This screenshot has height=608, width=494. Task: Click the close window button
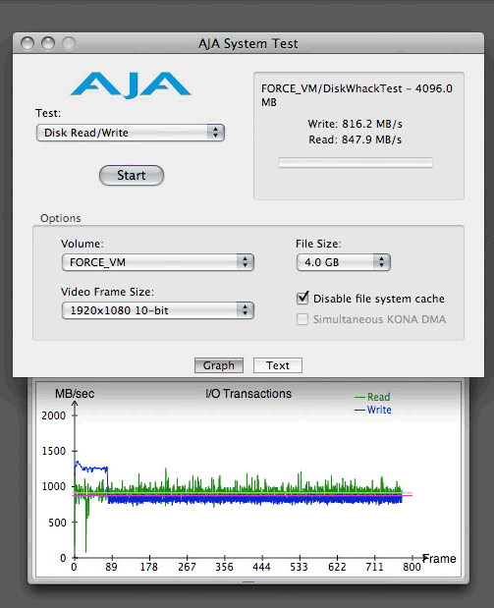[27, 43]
